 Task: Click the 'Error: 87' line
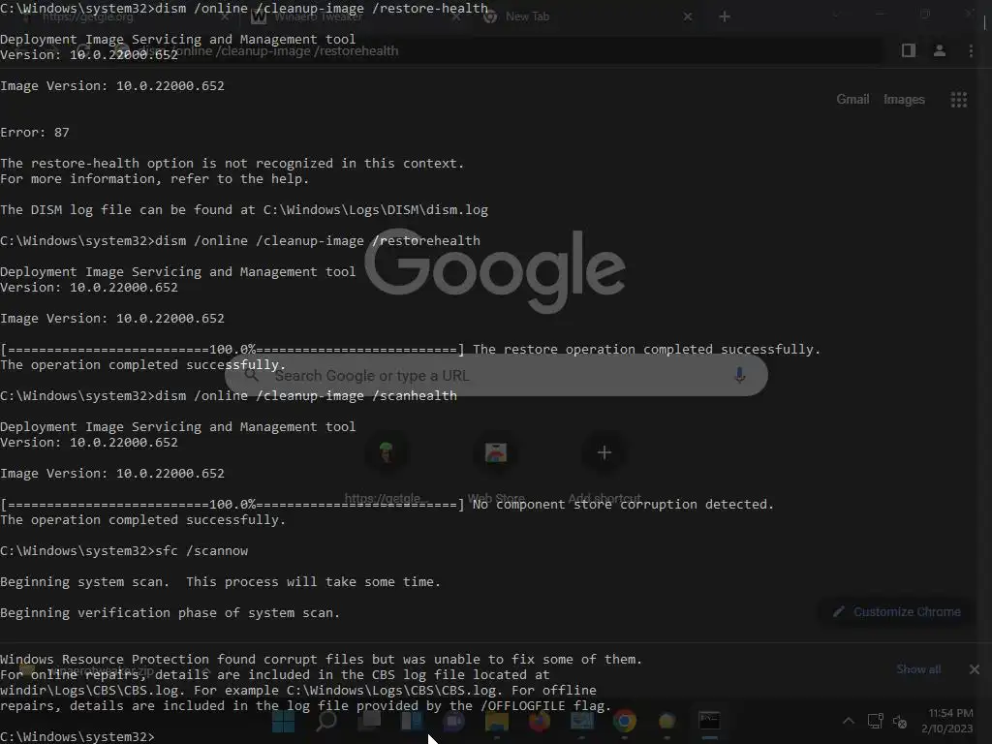click(x=35, y=132)
